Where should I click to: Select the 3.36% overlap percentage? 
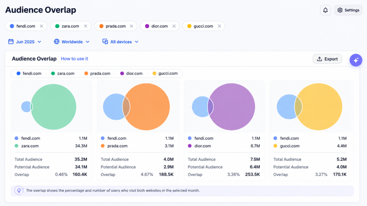coord(233,175)
